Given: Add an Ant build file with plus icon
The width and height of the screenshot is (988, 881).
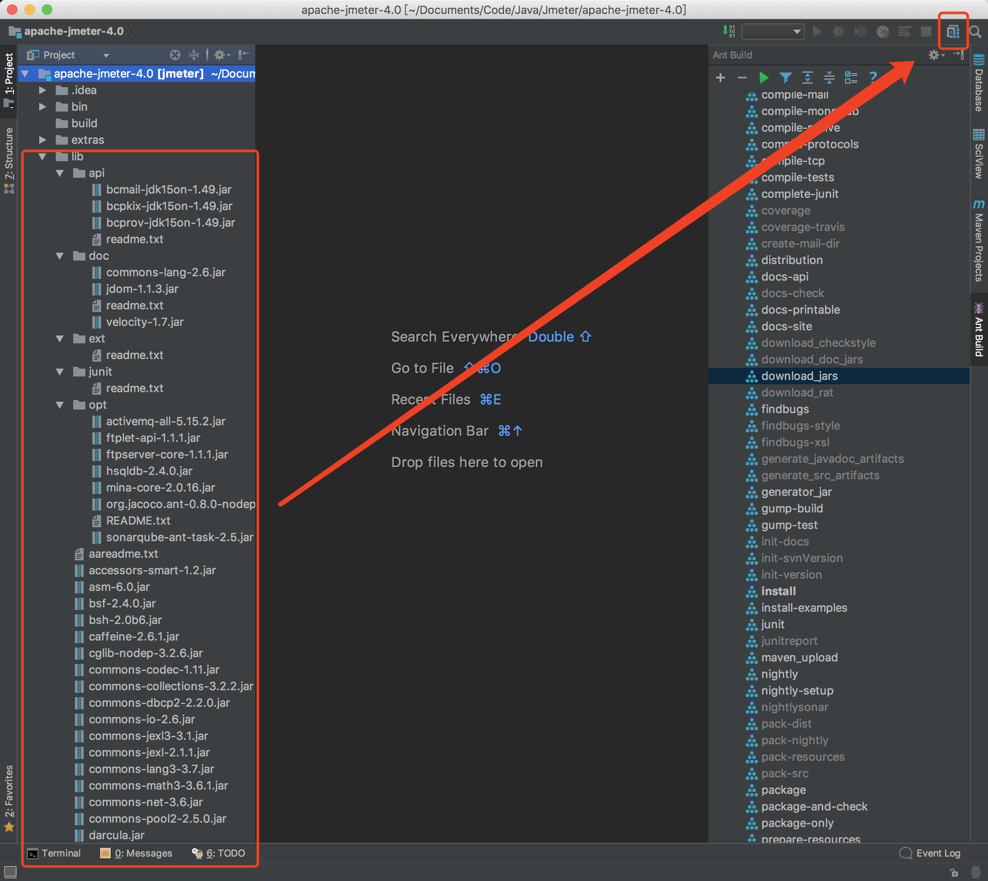Looking at the screenshot, I should coord(720,78).
